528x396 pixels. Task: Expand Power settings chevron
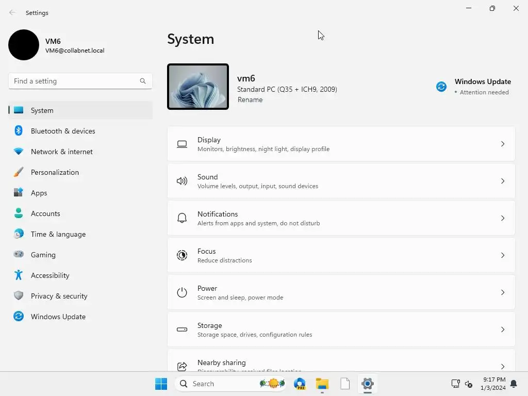(502, 292)
